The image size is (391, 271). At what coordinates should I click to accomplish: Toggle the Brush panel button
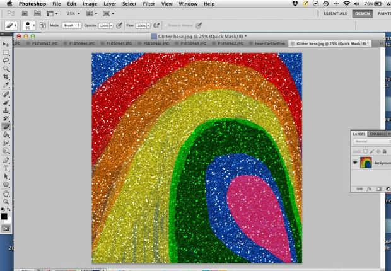point(43,25)
